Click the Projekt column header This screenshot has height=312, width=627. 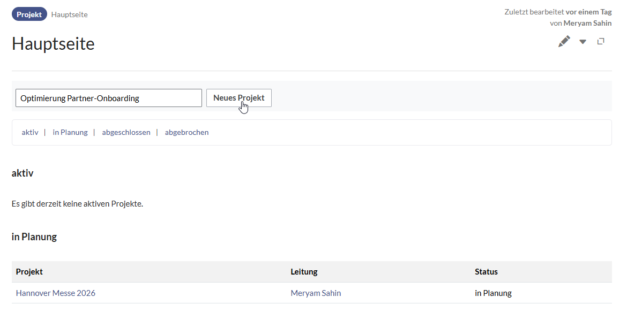click(29, 271)
